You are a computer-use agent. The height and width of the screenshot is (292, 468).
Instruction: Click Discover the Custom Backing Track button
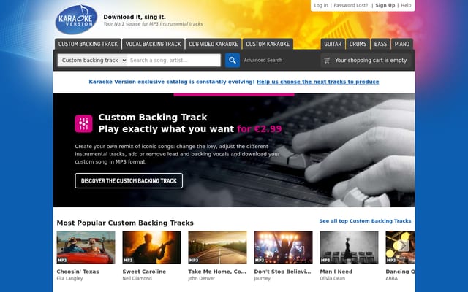click(x=129, y=180)
